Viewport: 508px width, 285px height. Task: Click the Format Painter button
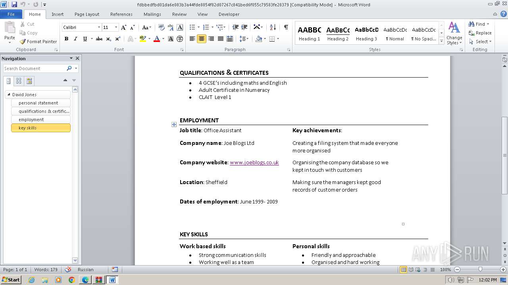point(38,42)
